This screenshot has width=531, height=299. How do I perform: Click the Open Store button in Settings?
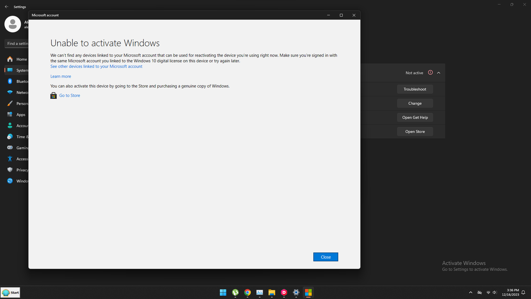(415, 132)
